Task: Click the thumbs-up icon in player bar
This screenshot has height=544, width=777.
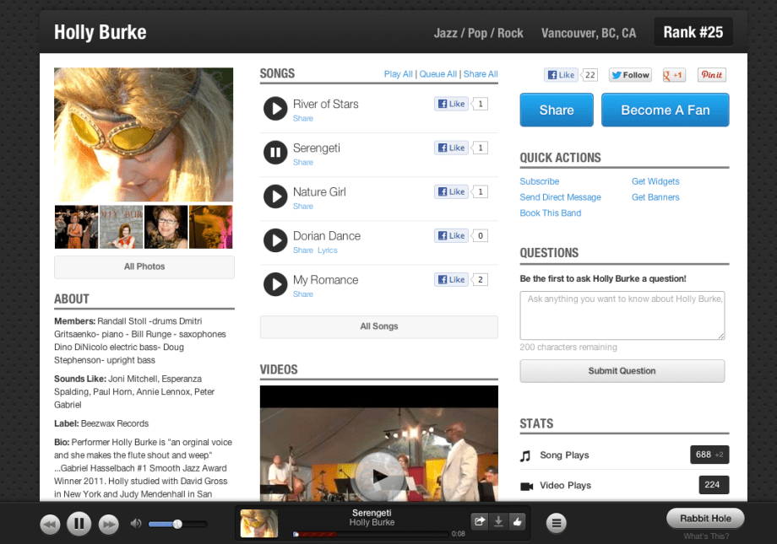Action: [x=517, y=522]
